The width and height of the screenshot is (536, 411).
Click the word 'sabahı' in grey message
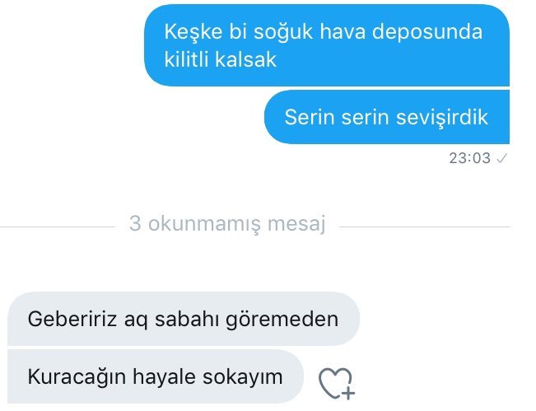[x=187, y=319]
